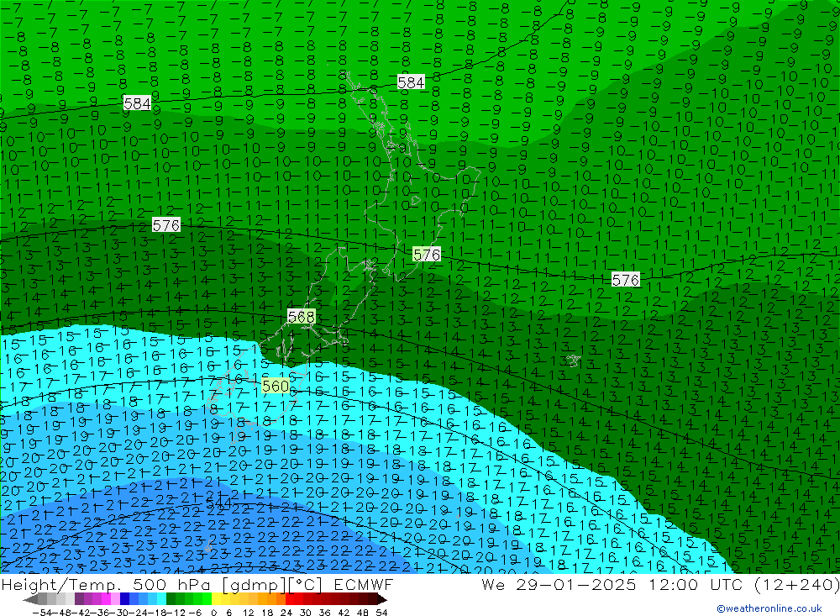Click the 560 contour label near Southland
The height and width of the screenshot is (616, 840).
276,386
